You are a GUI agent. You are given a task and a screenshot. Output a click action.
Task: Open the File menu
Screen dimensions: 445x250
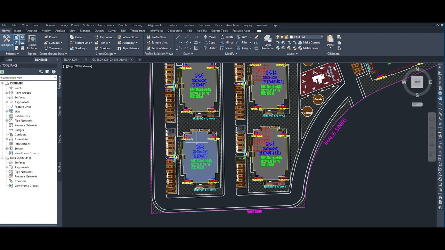click(x=4, y=25)
